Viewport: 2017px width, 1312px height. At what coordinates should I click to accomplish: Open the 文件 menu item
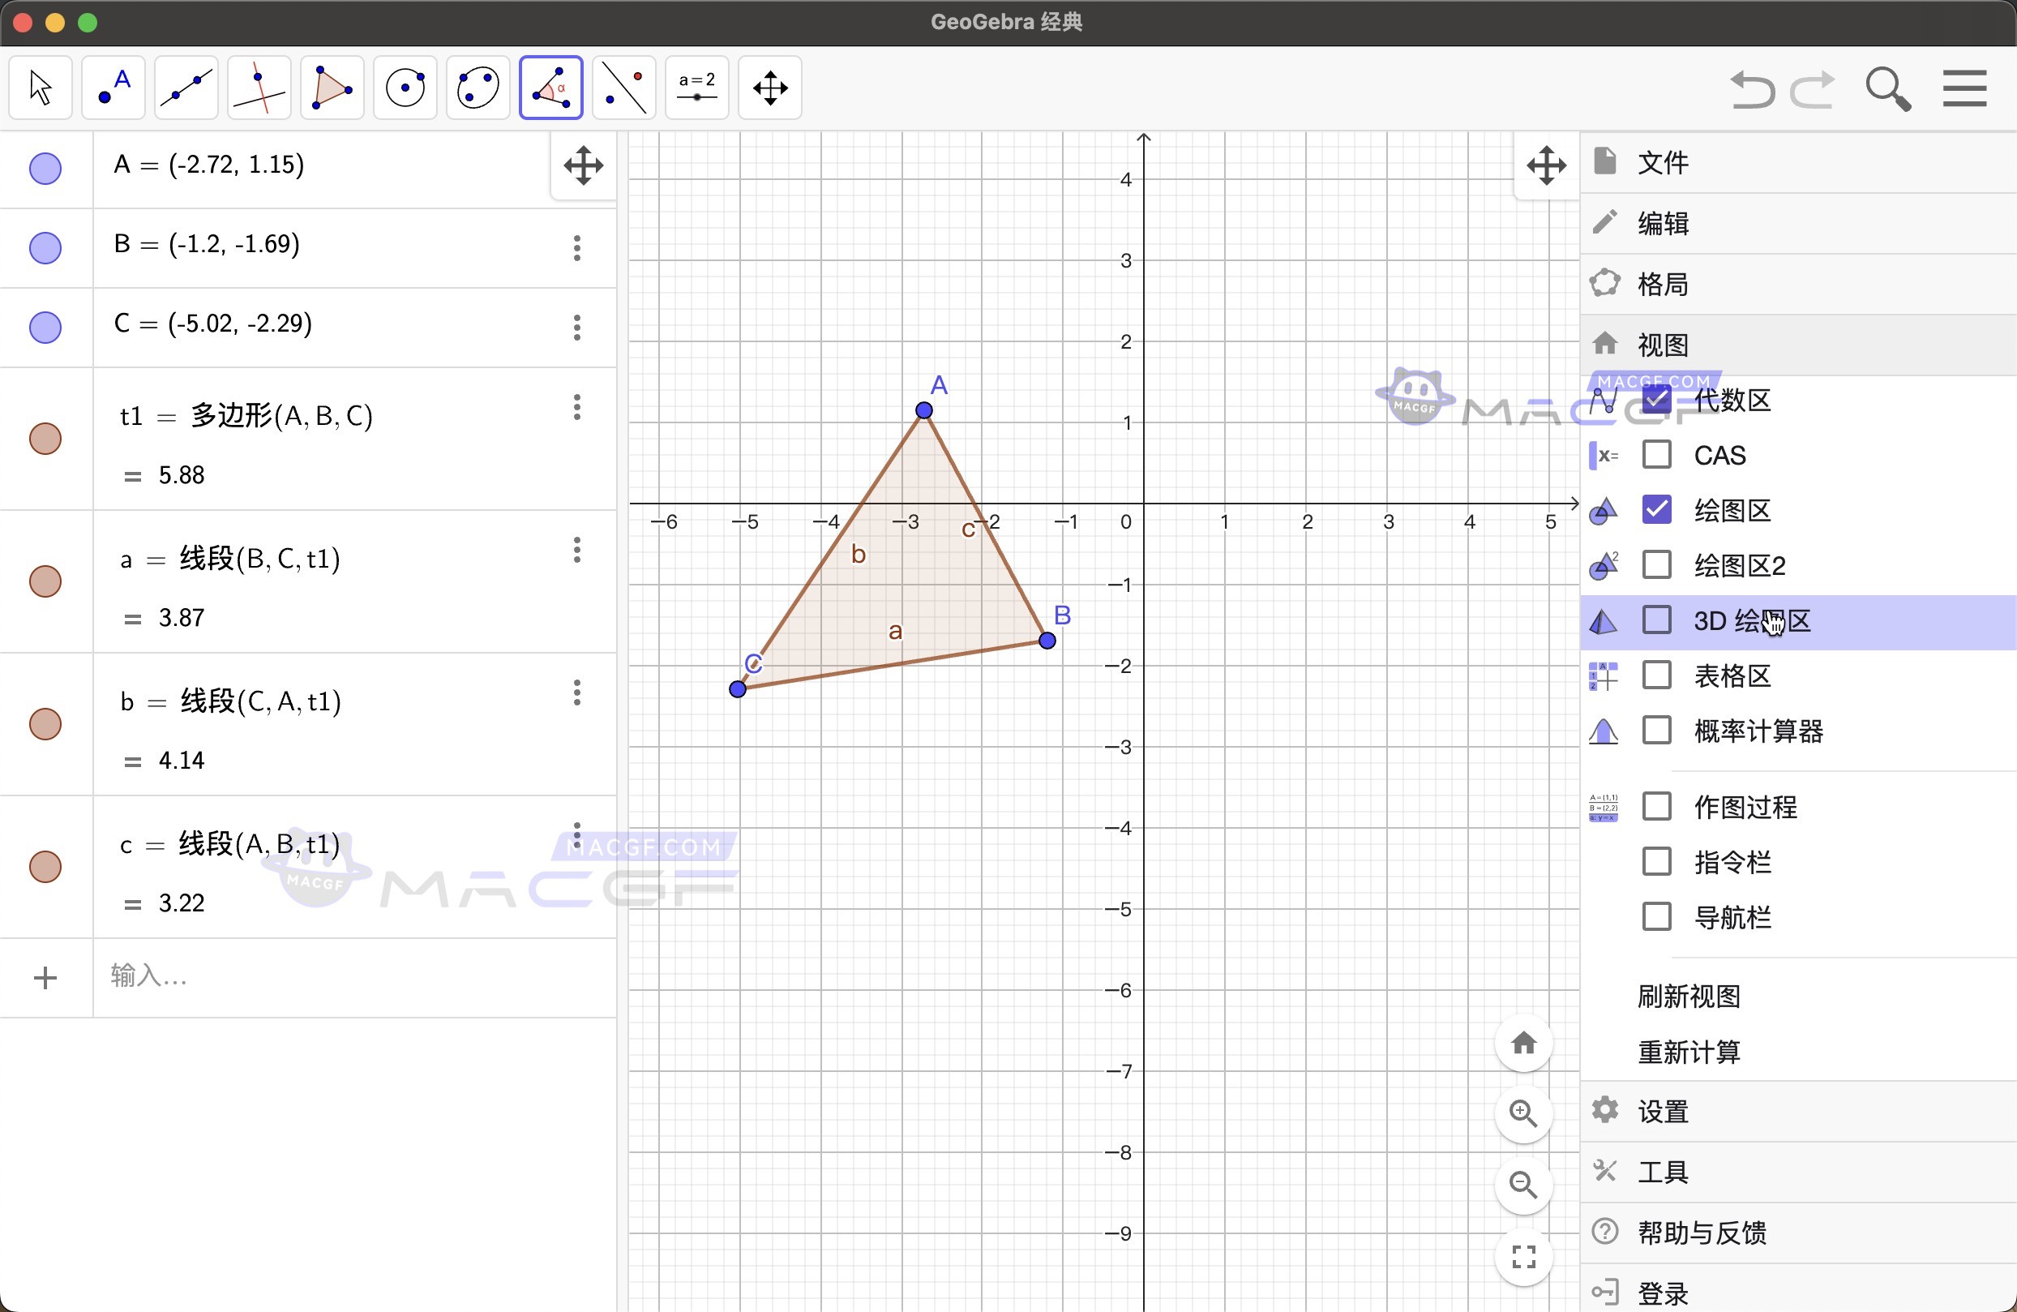1664,162
